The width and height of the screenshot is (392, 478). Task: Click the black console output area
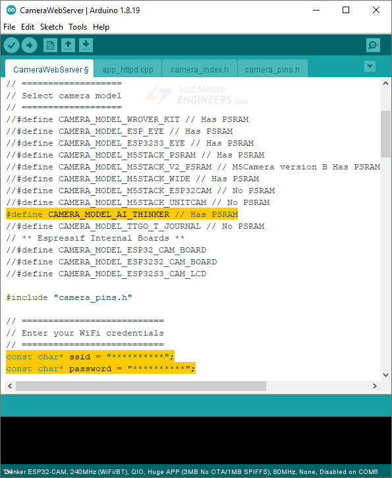click(x=196, y=440)
